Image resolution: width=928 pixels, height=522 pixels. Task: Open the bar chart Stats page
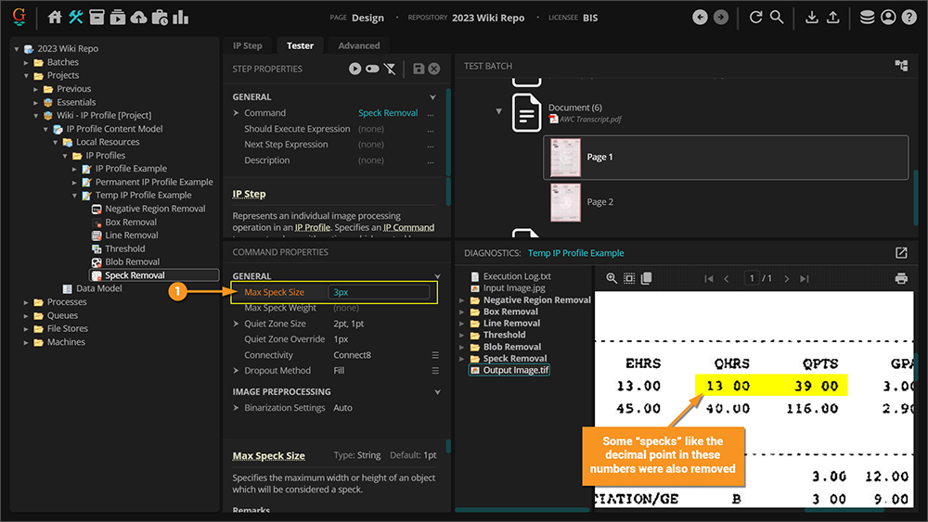tap(180, 18)
